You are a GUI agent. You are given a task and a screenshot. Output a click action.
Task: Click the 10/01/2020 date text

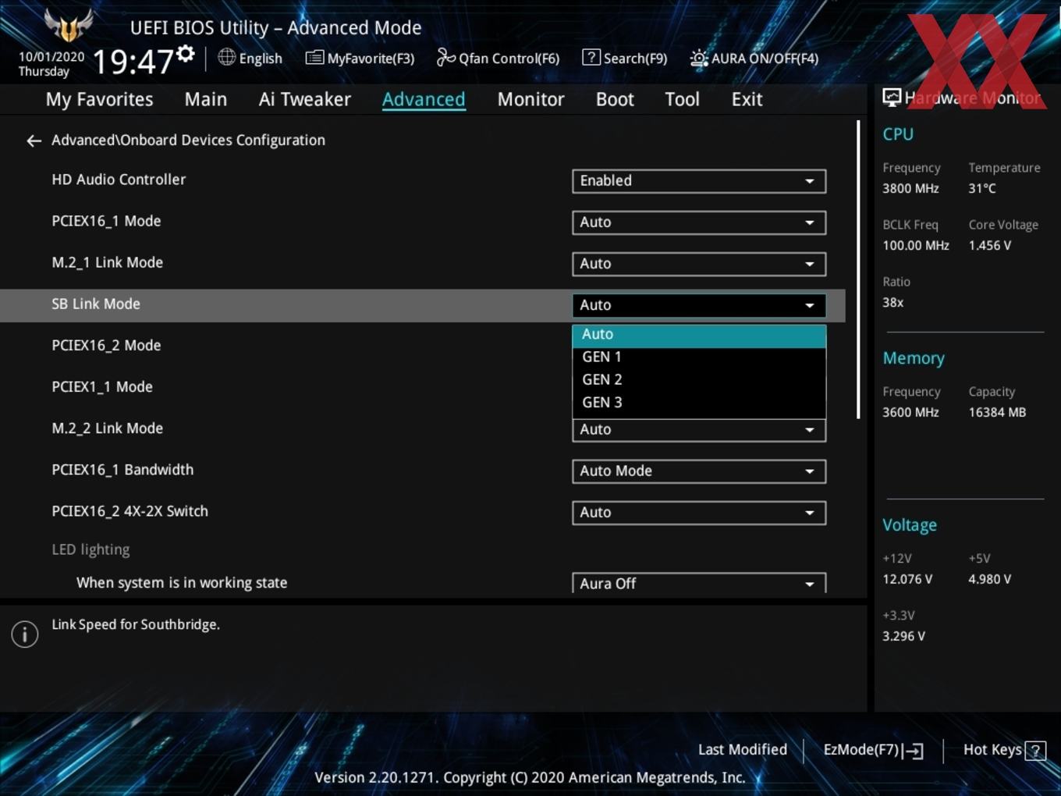tap(51, 57)
